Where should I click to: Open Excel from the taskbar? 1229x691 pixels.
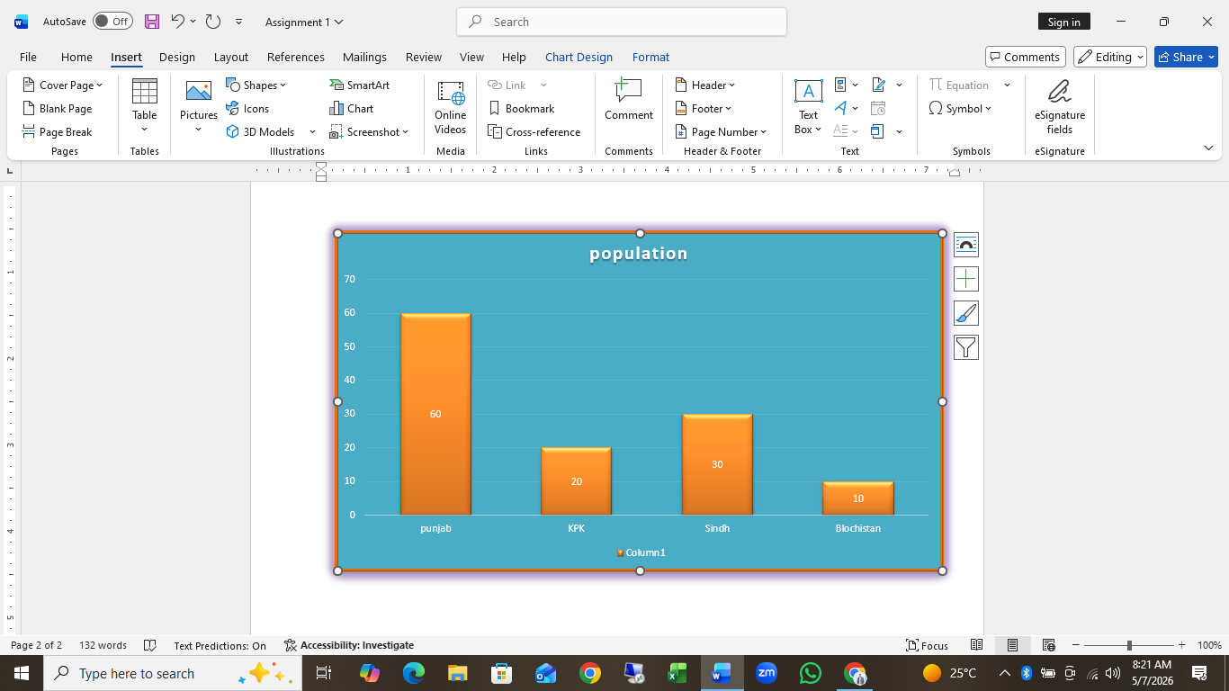tap(677, 673)
